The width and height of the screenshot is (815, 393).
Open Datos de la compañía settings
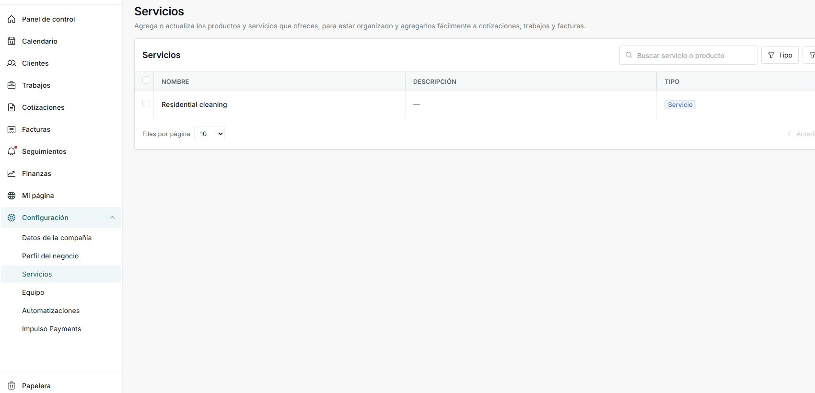click(61, 238)
